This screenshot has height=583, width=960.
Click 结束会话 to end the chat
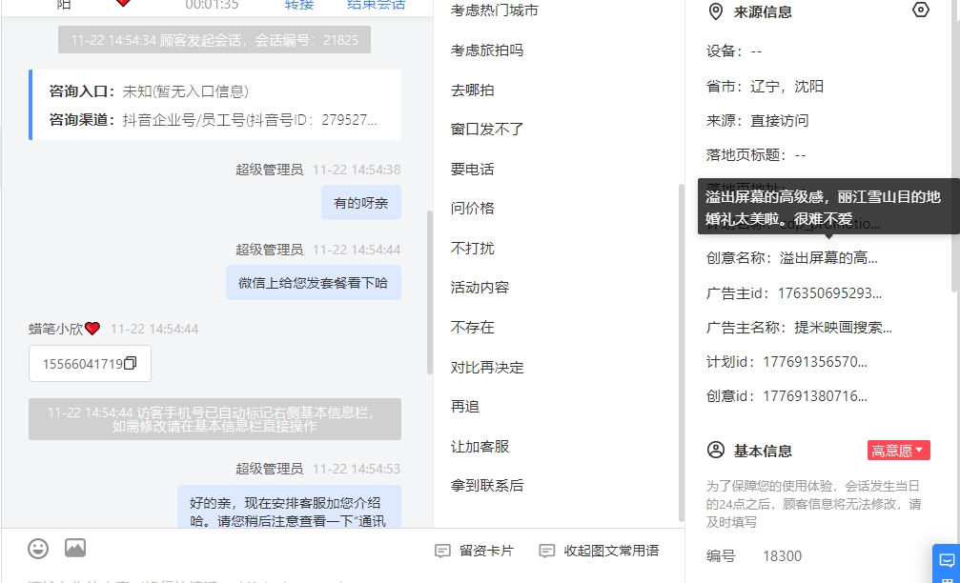point(376,5)
